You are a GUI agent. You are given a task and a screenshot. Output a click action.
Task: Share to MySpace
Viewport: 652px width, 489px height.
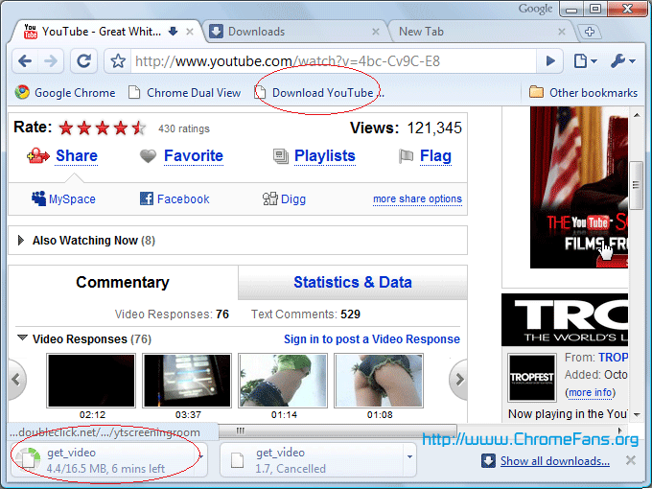(72, 199)
